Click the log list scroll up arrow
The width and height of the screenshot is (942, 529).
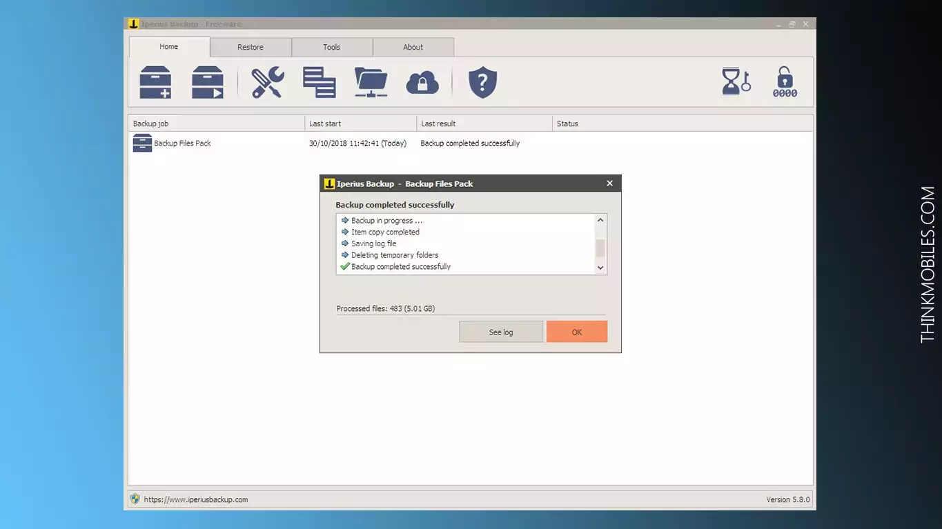click(600, 220)
